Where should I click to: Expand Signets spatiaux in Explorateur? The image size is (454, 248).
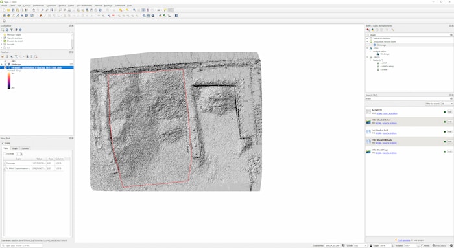click(1, 38)
